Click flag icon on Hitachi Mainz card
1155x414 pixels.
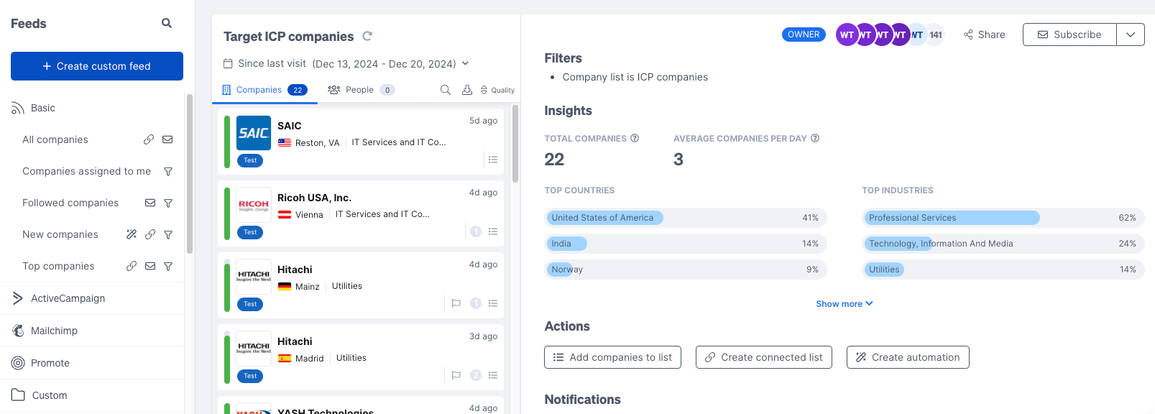[x=456, y=303]
